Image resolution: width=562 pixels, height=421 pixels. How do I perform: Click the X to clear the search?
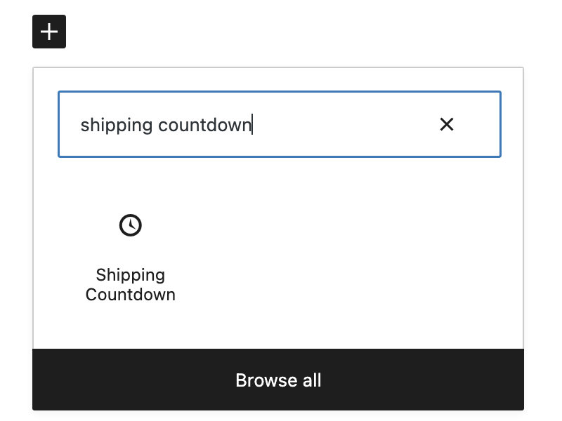coord(447,124)
